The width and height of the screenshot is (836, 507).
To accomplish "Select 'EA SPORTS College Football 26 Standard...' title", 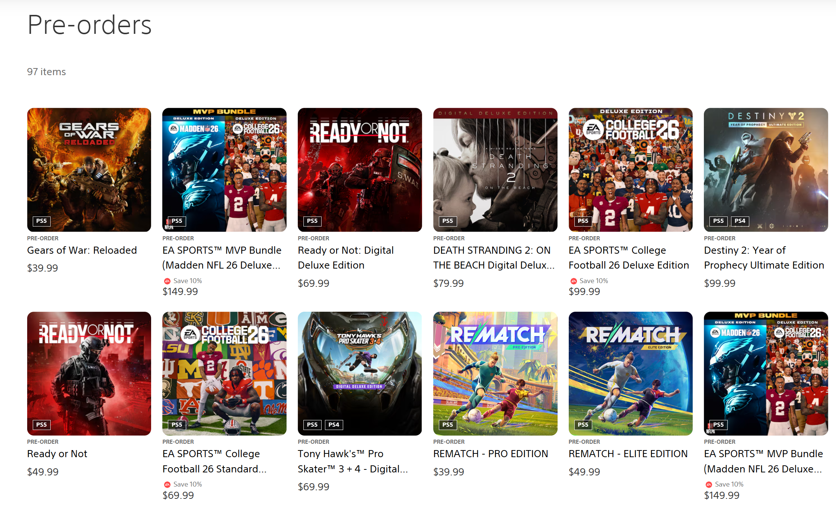I will [215, 461].
